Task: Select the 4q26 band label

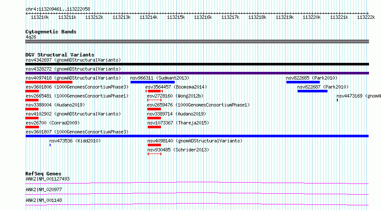Action: tap(31, 37)
